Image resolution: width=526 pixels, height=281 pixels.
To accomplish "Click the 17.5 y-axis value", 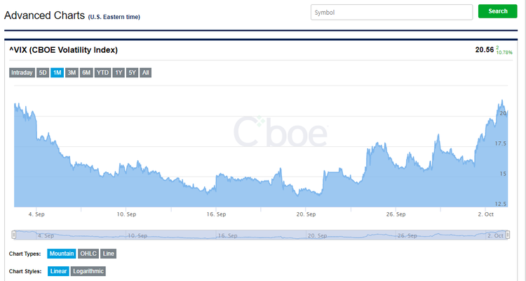I will (501, 143).
